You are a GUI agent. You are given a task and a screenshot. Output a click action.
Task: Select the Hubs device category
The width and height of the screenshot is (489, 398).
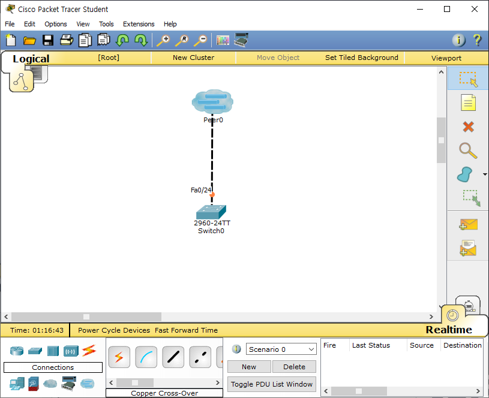[x=53, y=351]
